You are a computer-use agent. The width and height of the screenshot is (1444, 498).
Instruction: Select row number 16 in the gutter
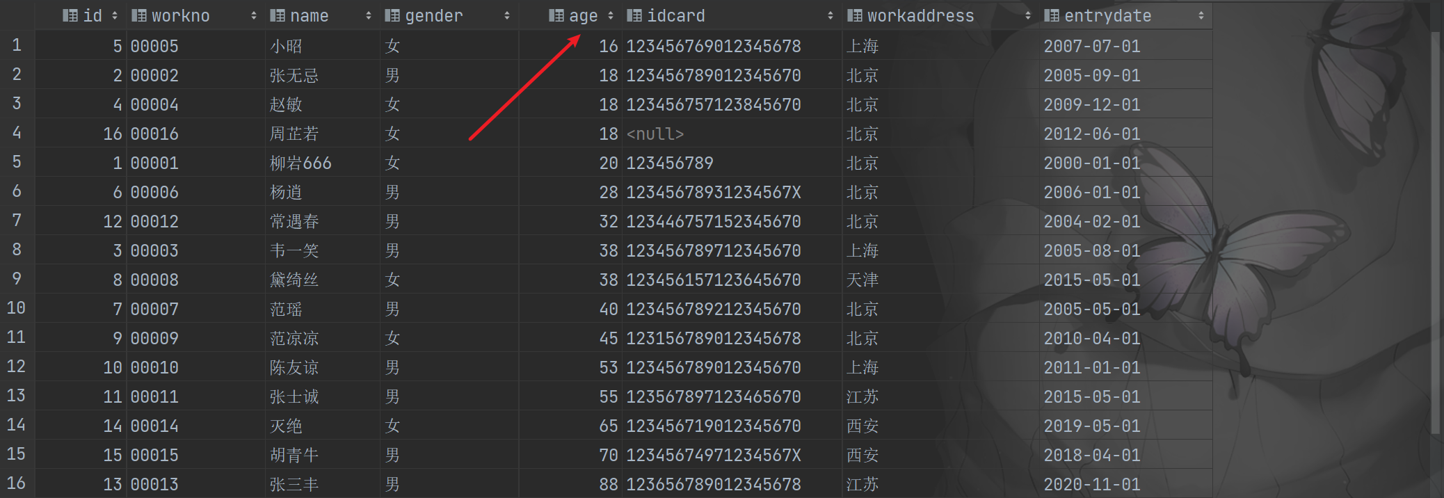16,483
